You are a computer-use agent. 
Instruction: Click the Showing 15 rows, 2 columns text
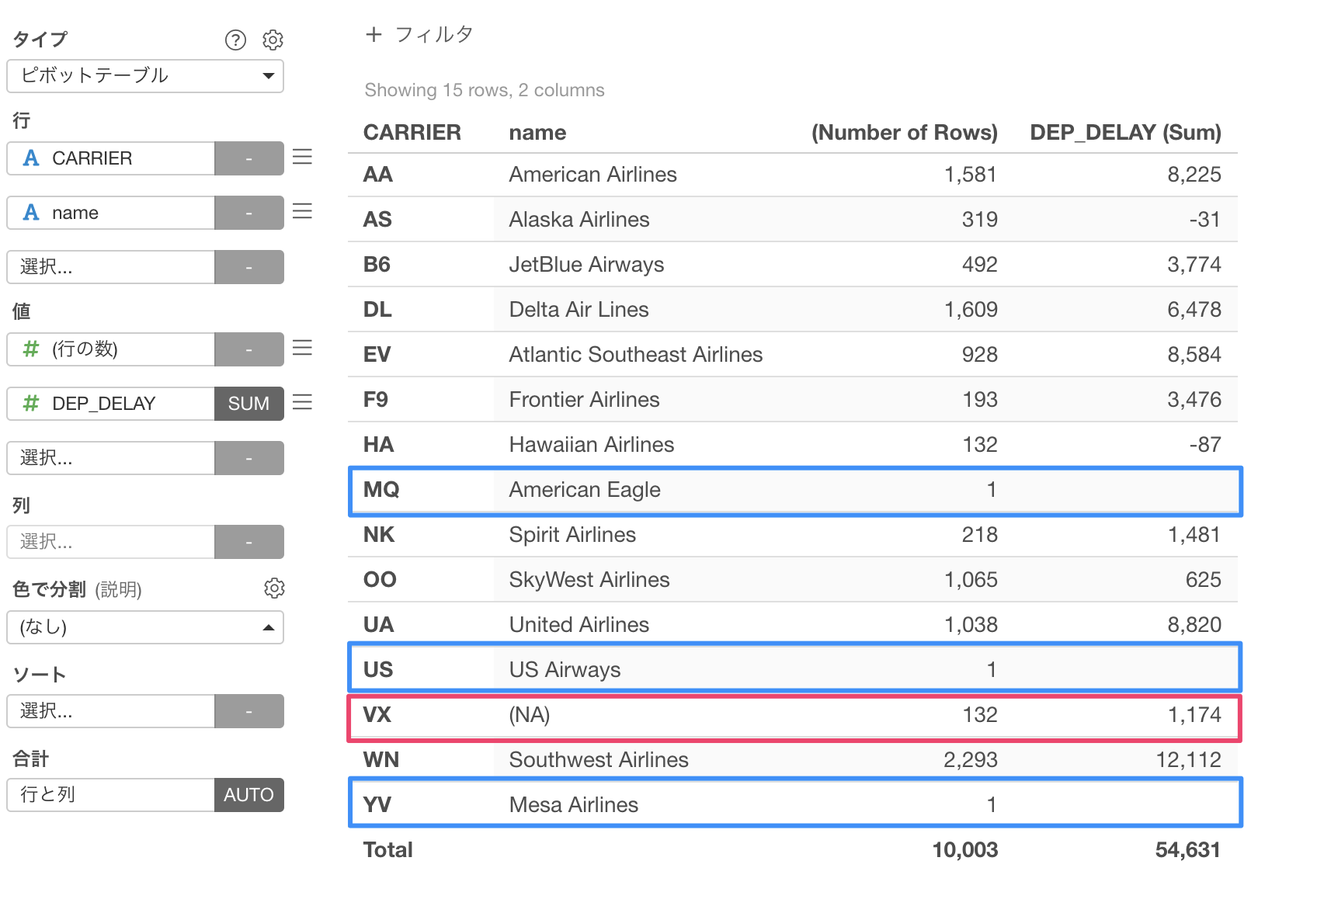pos(485,90)
